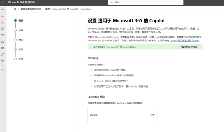Go to Home in the sidebar
This screenshot has height=132, width=224.
2,16
